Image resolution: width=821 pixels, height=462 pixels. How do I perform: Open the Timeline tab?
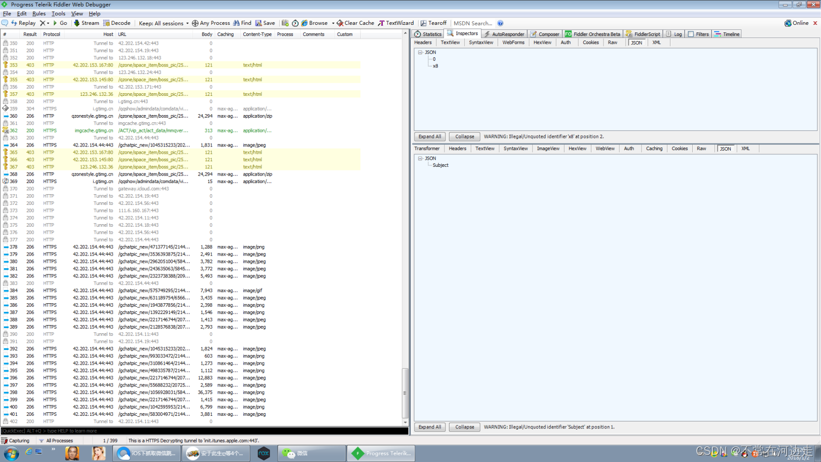pyautogui.click(x=727, y=34)
